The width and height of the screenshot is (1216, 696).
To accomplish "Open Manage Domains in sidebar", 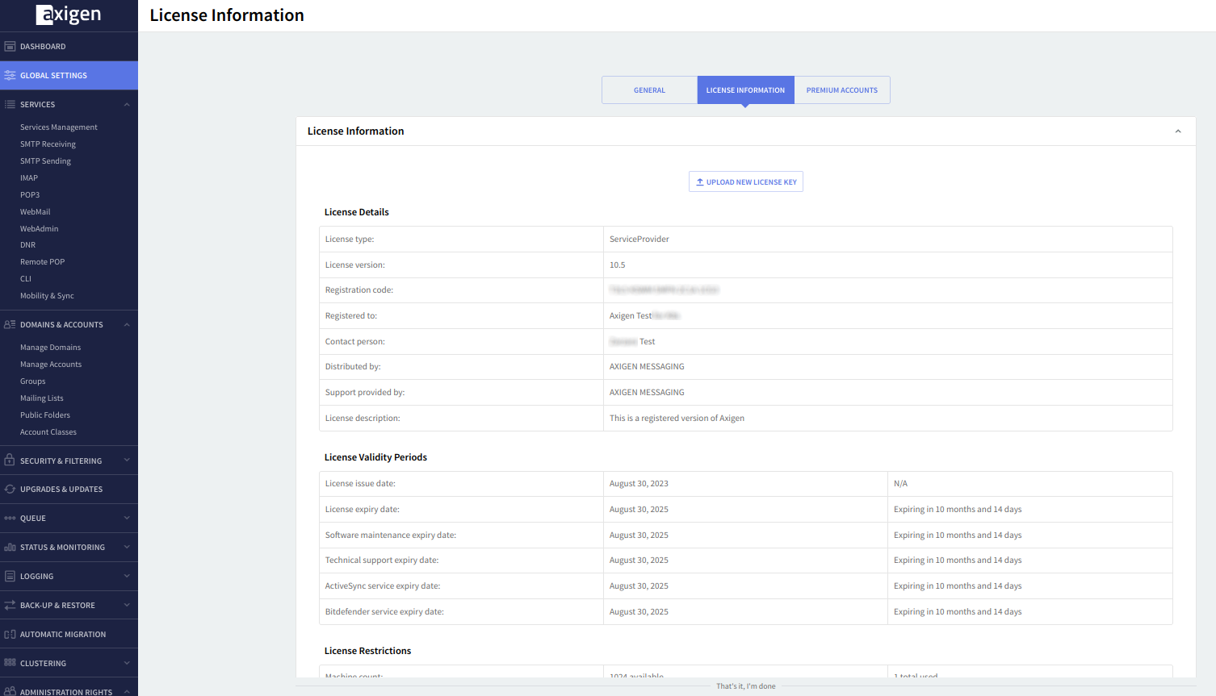I will pos(50,348).
